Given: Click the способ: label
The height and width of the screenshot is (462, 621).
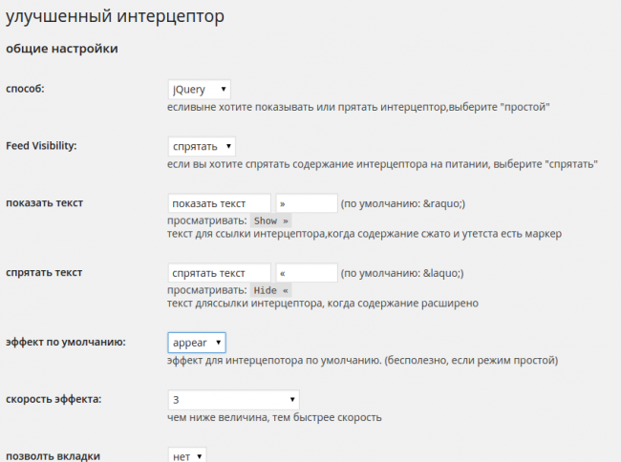Looking at the screenshot, I should pos(26,89).
